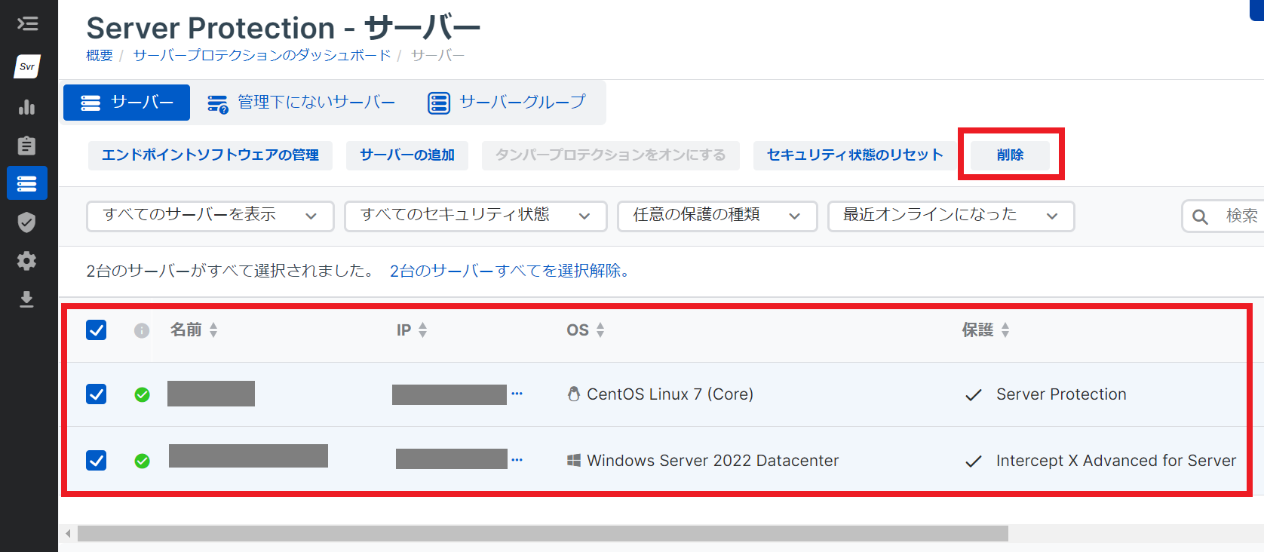The width and height of the screenshot is (1264, 552).
Task: Uncheck the CentOS Linux 7 server checkbox
Action: (x=96, y=394)
